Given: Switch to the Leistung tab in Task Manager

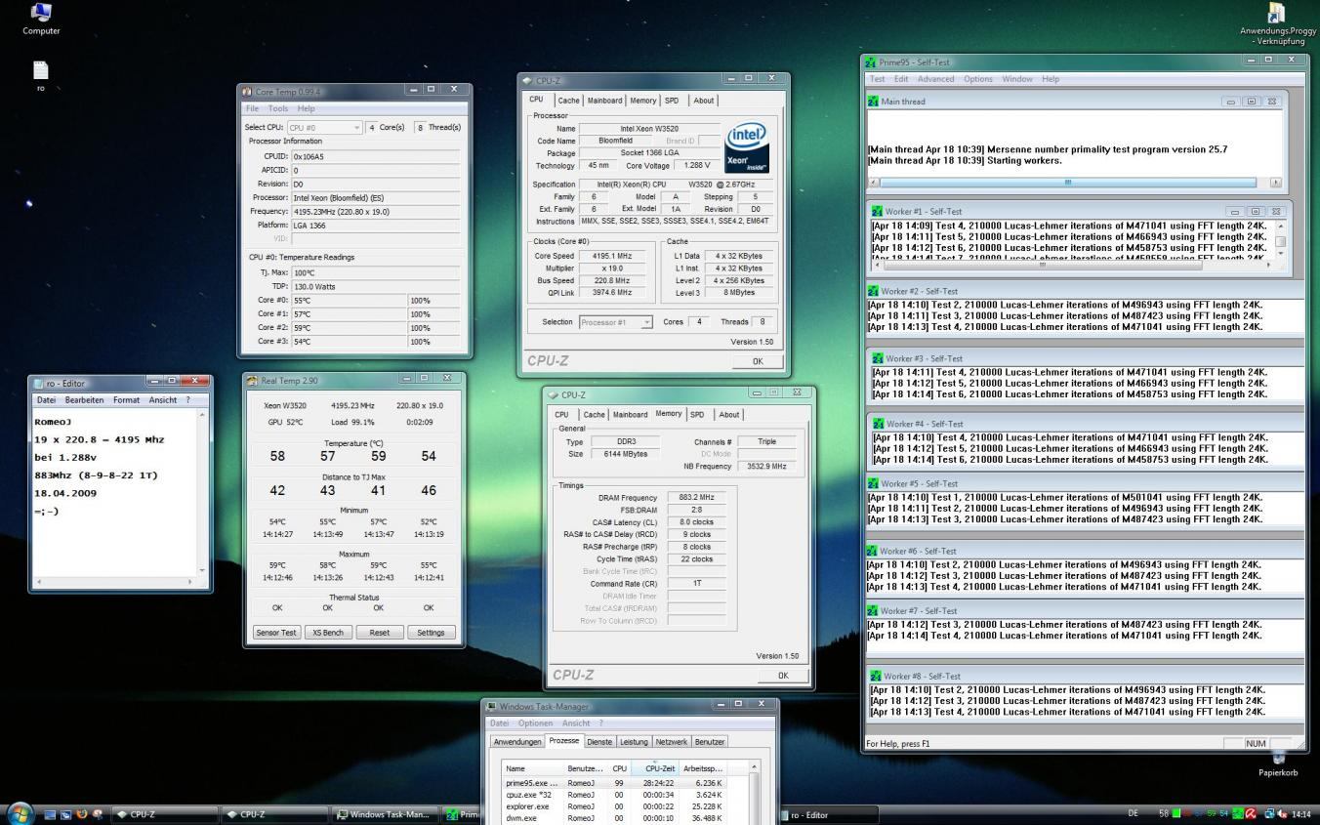Looking at the screenshot, I should click(634, 742).
